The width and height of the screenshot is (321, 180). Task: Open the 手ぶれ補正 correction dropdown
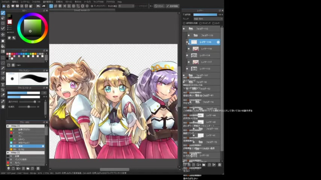pyautogui.click(x=126, y=6)
